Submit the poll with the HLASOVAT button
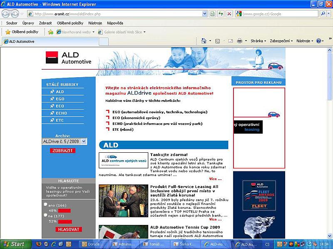The image size is (333, 249). 69,229
